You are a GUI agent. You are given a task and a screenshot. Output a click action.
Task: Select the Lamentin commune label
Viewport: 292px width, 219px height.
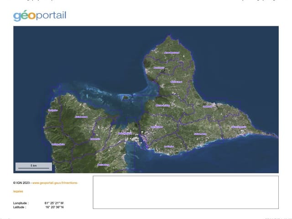pos(95,139)
